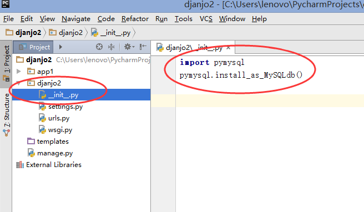364x212 pixels.
Task: Click the arrow next to Project view selector
Action: 60,47
